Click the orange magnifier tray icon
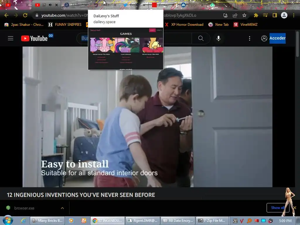Image resolution: width=300 pixels, height=225 pixels. tap(249, 221)
